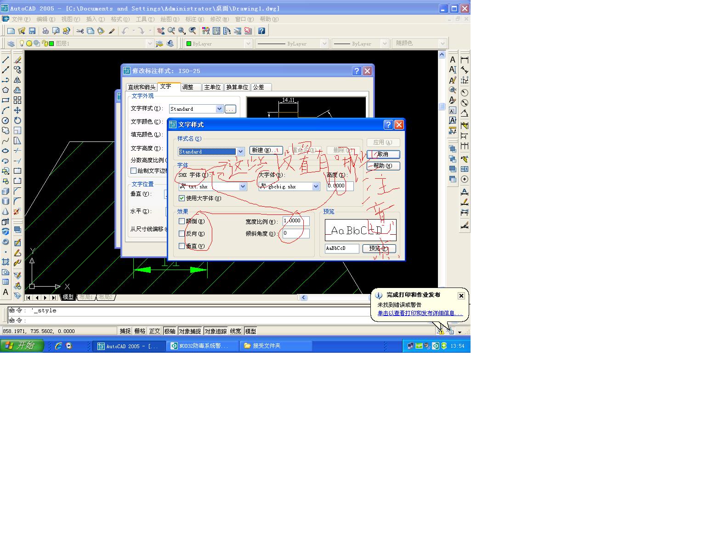Open the 样式名 Standard dropdown
Image resolution: width=715 pixels, height=536 pixels.
240,152
